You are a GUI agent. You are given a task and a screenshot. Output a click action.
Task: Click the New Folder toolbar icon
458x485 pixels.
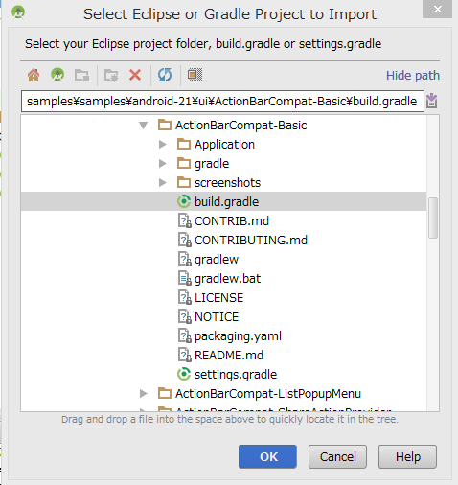click(x=111, y=76)
